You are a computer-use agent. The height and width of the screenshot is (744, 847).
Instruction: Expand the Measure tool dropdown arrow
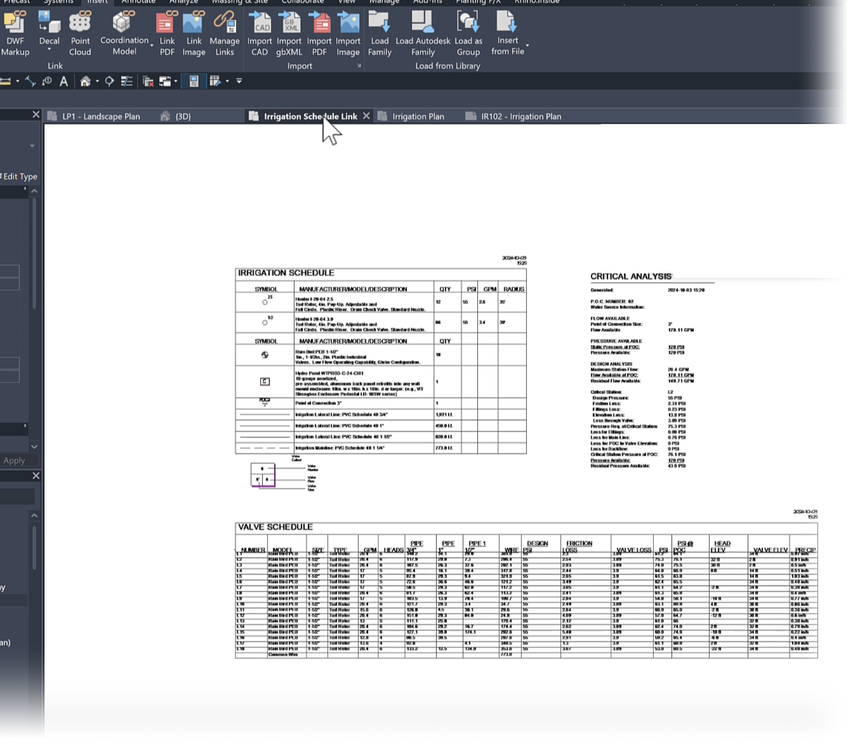coord(18,81)
